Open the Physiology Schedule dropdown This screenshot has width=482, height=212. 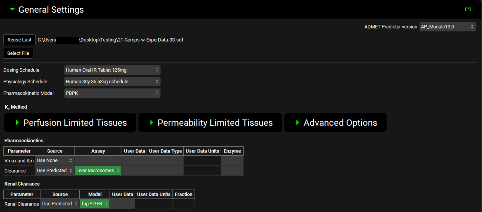click(112, 82)
